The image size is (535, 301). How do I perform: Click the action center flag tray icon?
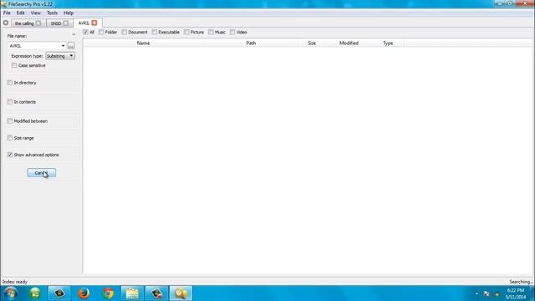[487, 293]
